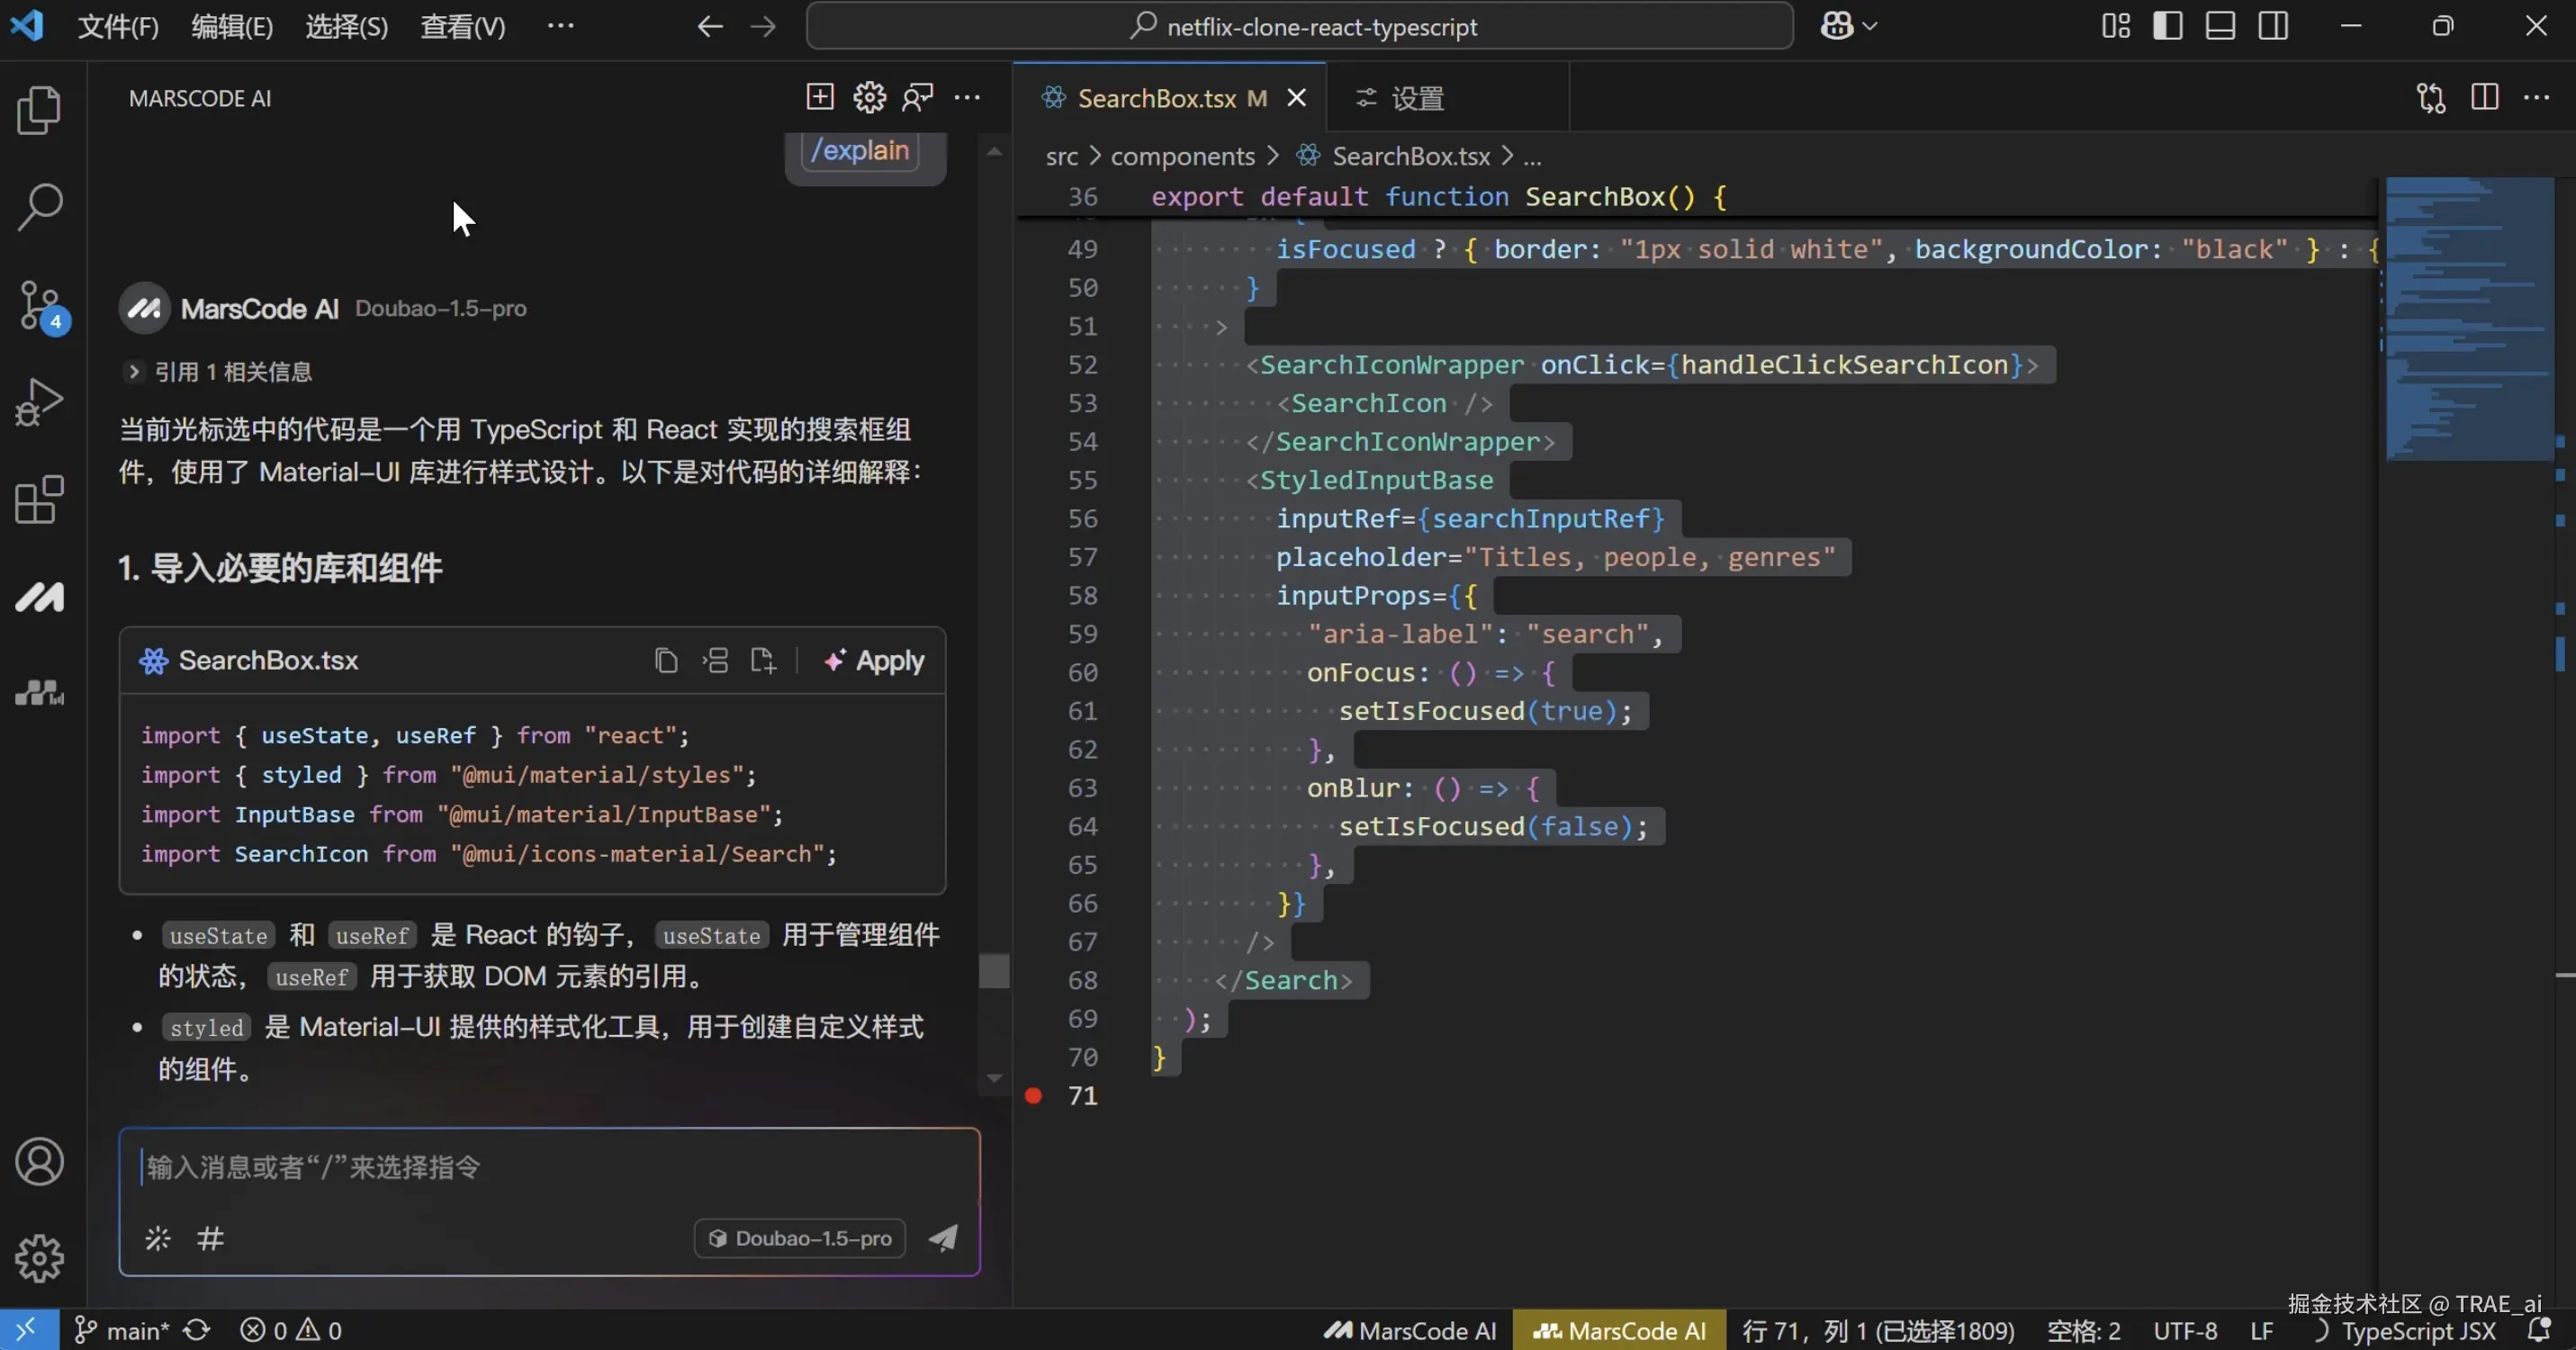Open the Extensions view

click(x=40, y=500)
